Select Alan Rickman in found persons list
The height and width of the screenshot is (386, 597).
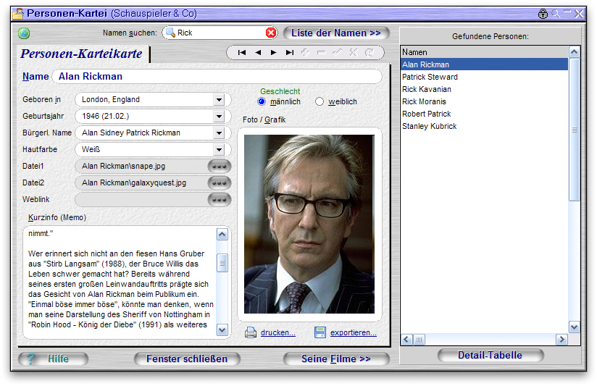pyautogui.click(x=484, y=64)
